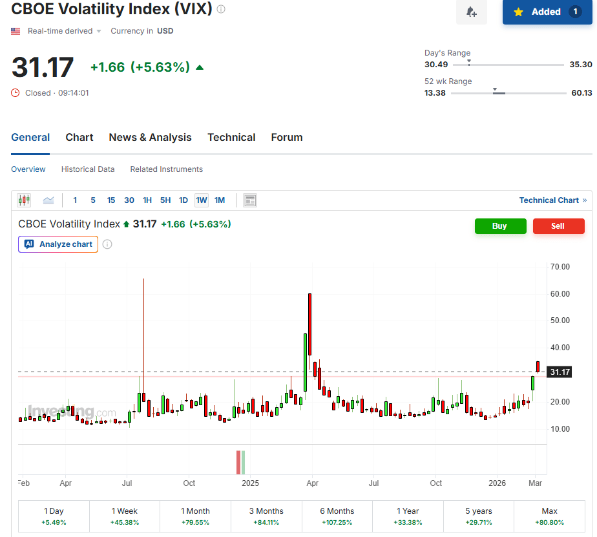597x537 pixels.
Task: Select the 1 Week performance range
Action: [125, 516]
